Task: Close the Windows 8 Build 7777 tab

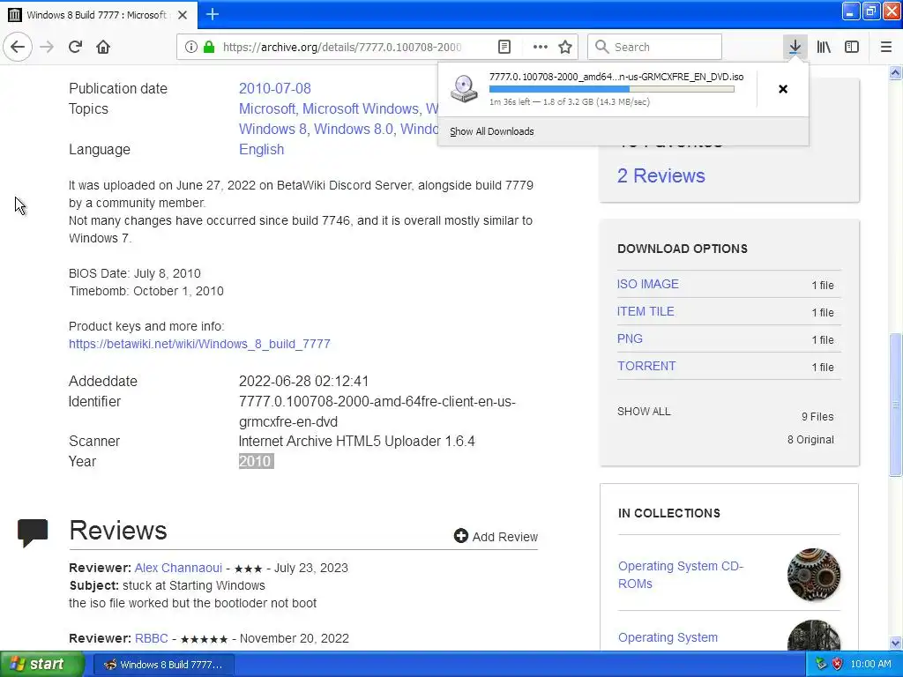Action: (x=183, y=15)
